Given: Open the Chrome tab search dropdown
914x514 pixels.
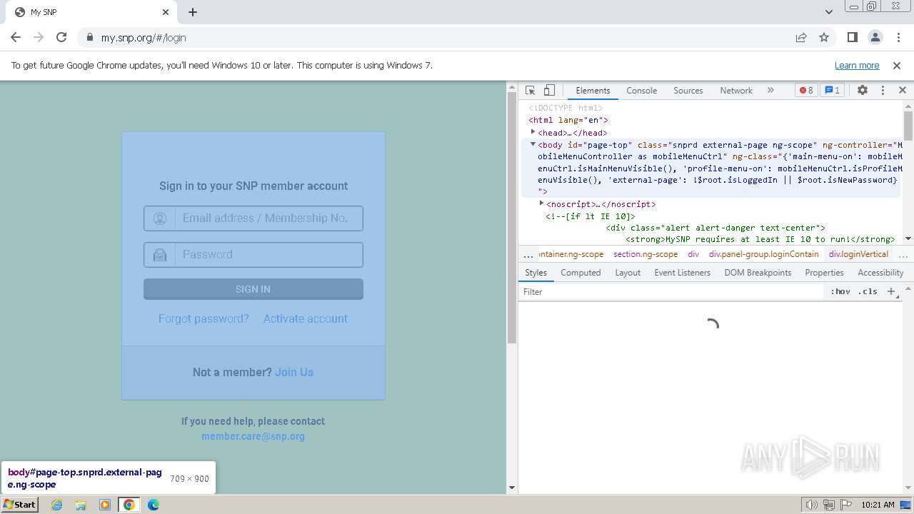Looking at the screenshot, I should click(829, 12).
